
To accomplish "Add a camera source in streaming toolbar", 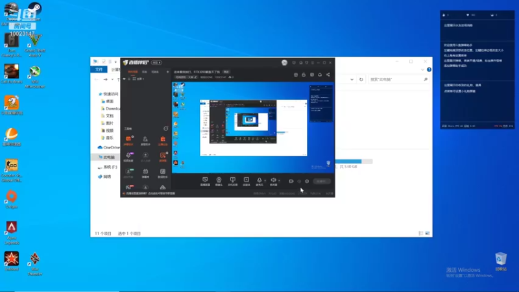I will point(219,181).
